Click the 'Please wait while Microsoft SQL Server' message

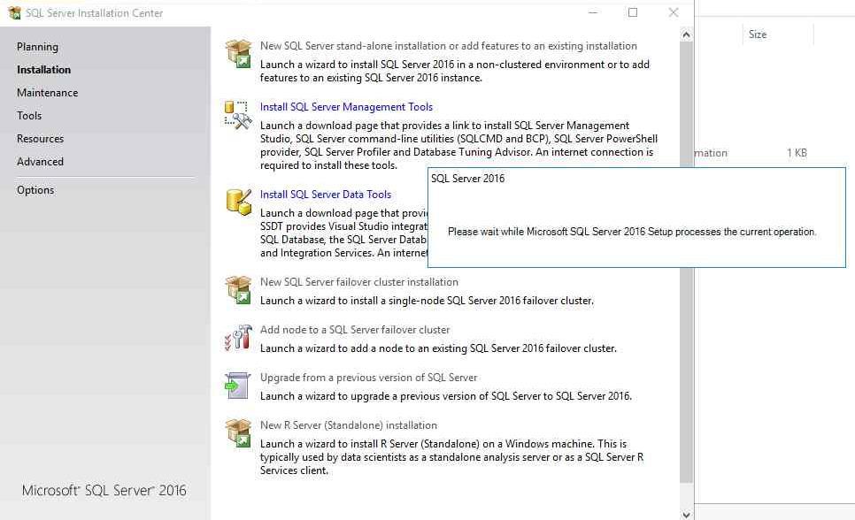tap(632, 232)
